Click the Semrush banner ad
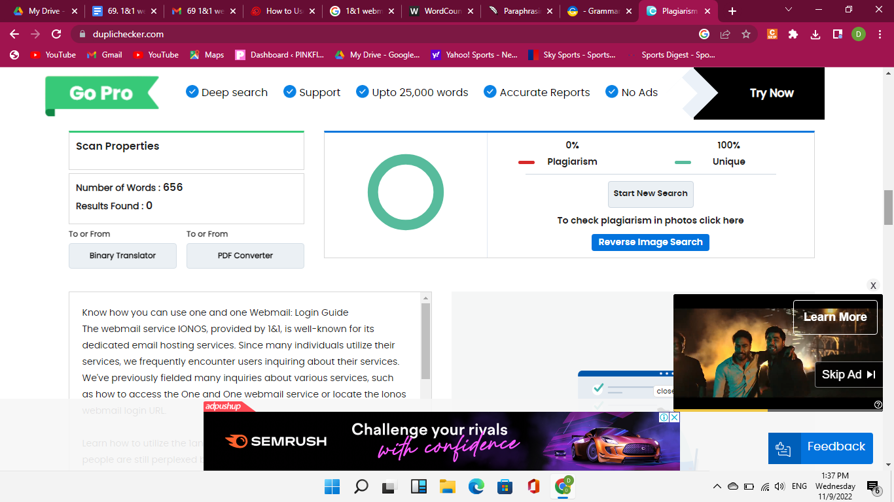Viewport: 894px width, 502px height. pyautogui.click(x=442, y=441)
